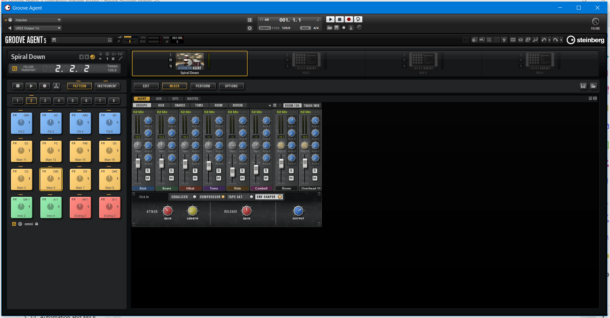Select pad group 1
This screenshot has height=318, width=610.
18,101
